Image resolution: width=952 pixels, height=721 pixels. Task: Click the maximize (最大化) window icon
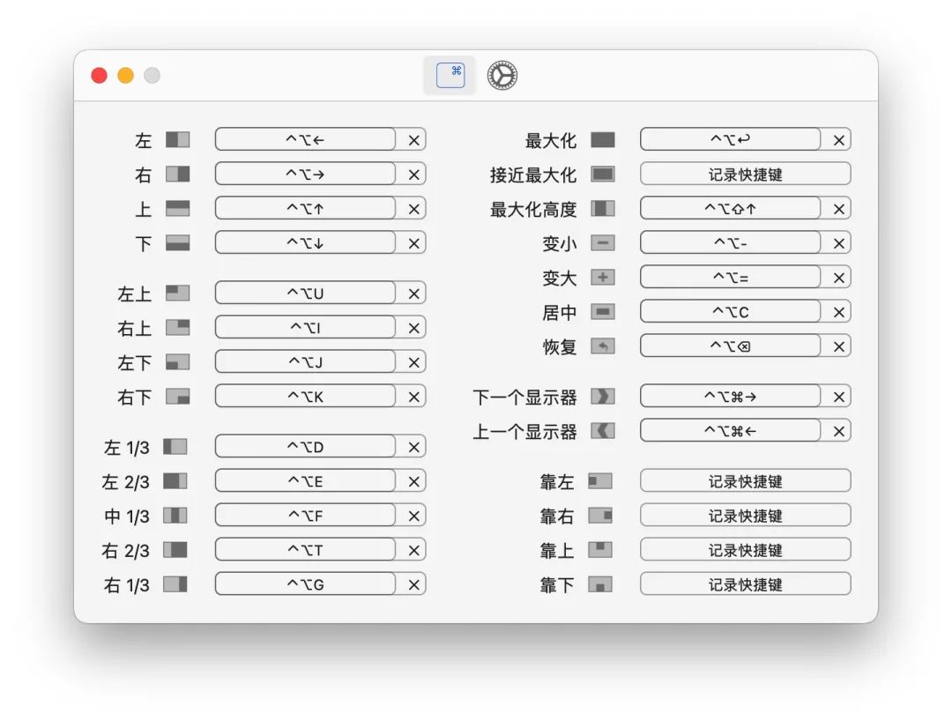click(603, 140)
